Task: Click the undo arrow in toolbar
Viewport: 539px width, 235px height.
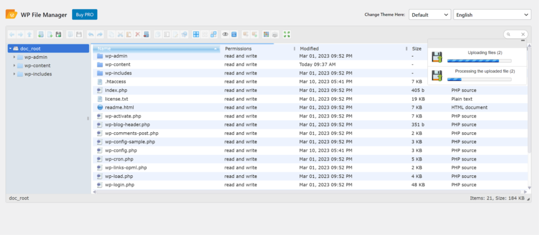Action: click(91, 35)
